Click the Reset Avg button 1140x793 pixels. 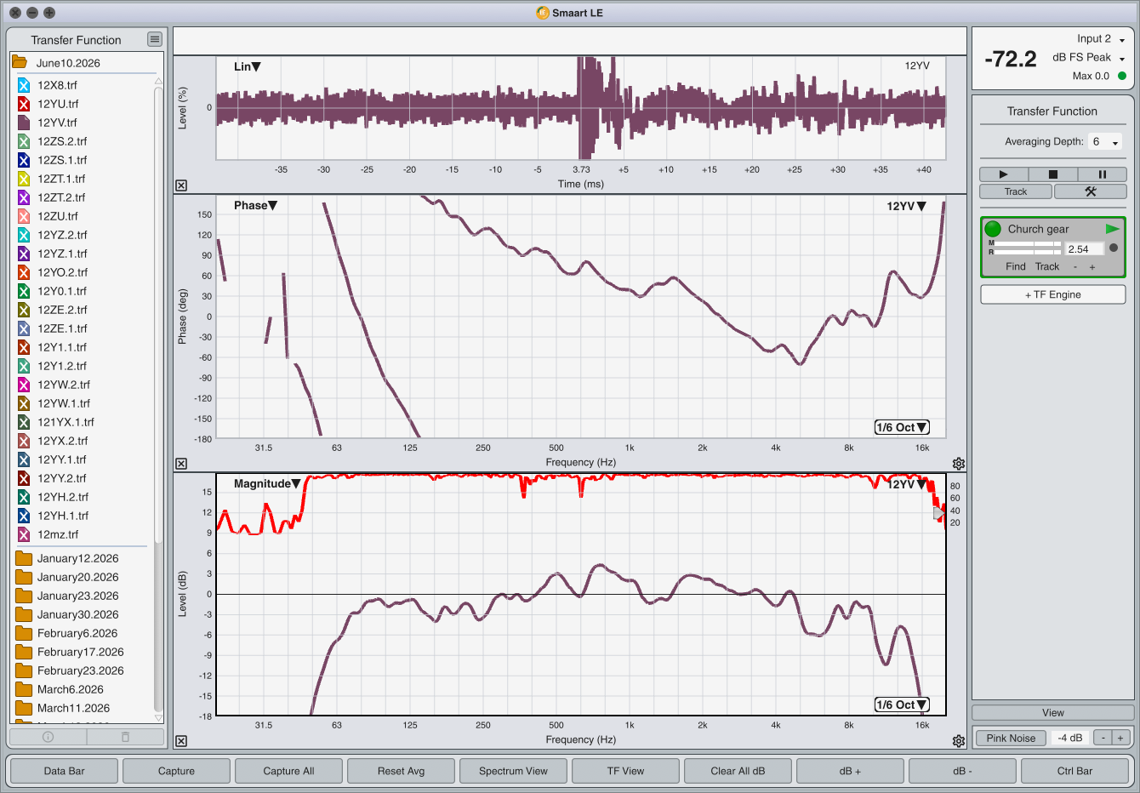click(x=402, y=771)
